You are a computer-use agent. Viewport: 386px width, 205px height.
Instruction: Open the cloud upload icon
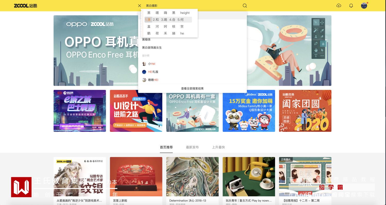(x=339, y=5)
